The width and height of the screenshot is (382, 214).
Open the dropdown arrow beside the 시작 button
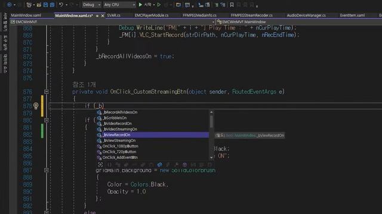point(154,5)
